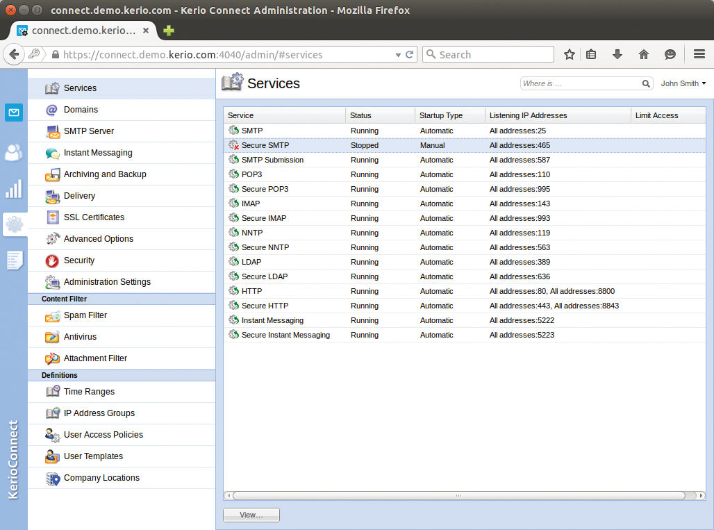This screenshot has width=714, height=530.
Task: Open the John Smith account dropdown
Action: pyautogui.click(x=683, y=83)
